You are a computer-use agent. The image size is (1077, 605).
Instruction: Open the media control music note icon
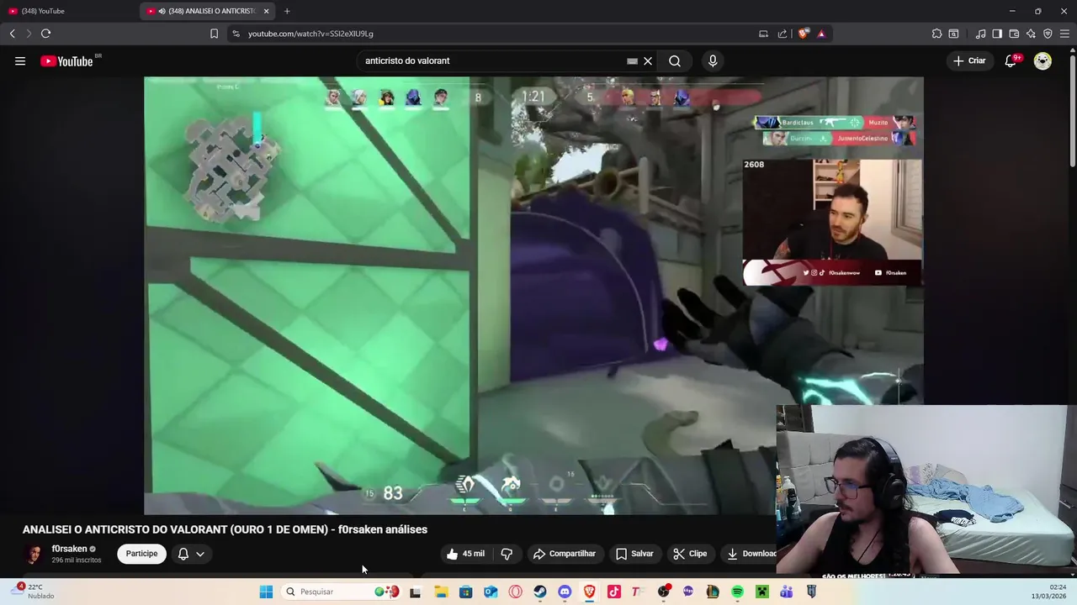pyautogui.click(x=980, y=34)
